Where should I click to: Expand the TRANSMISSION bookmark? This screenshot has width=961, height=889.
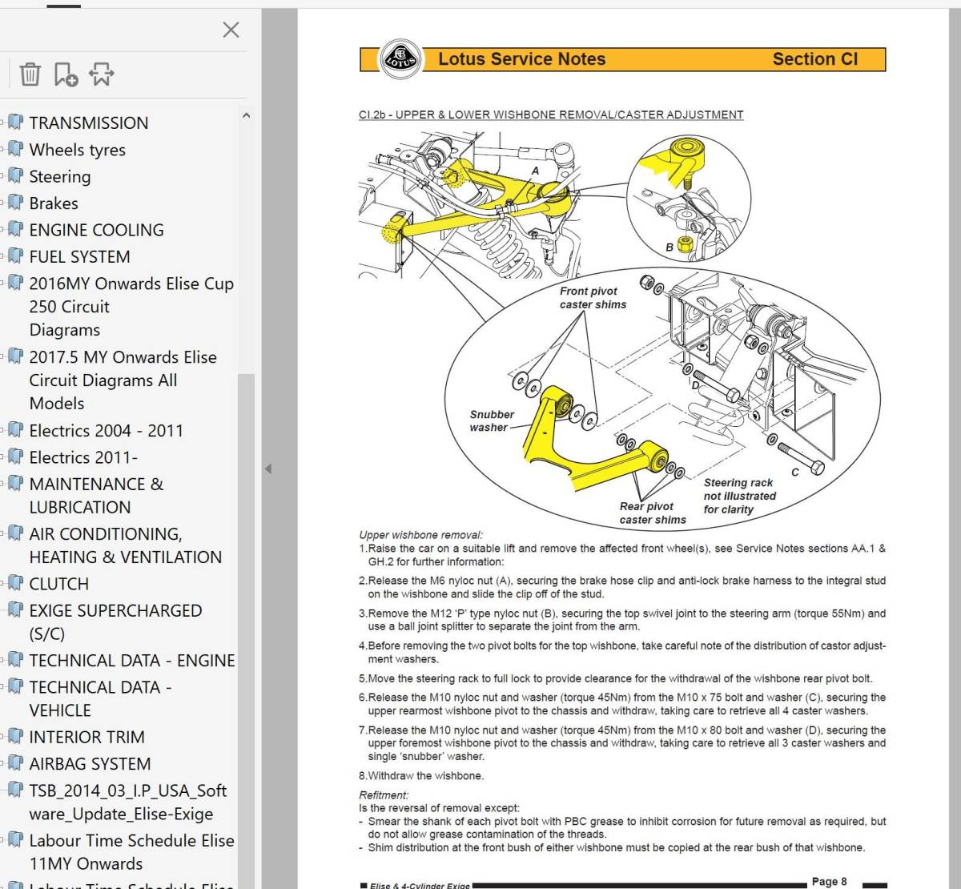[2, 123]
